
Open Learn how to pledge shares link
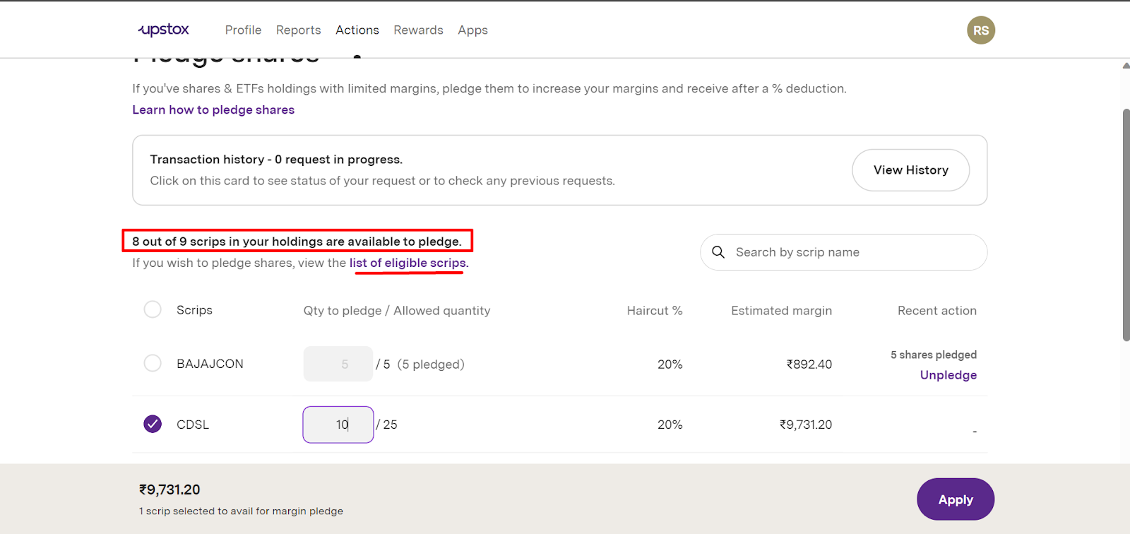tap(213, 109)
